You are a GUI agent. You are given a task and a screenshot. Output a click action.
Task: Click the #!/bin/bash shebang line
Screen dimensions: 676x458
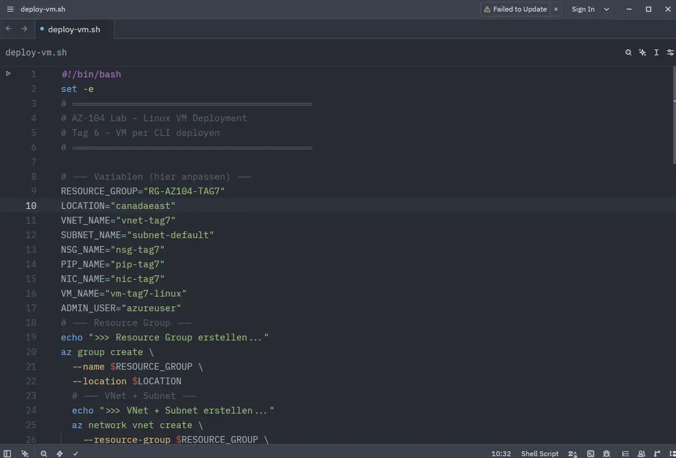click(91, 74)
